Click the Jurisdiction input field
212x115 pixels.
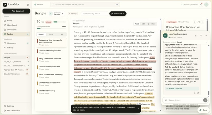pos(94,13)
